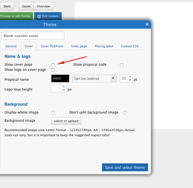Viewport: 193px width, 188px height.
Task: Open the #000 proposal name color picker
Action: pos(60,78)
